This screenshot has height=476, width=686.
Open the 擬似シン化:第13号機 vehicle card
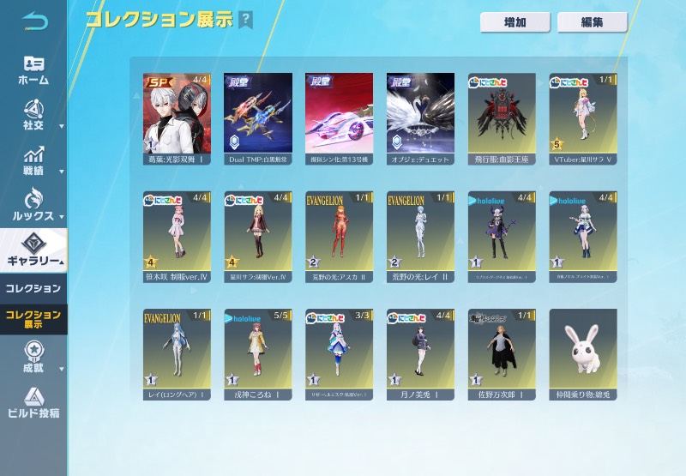(x=339, y=119)
